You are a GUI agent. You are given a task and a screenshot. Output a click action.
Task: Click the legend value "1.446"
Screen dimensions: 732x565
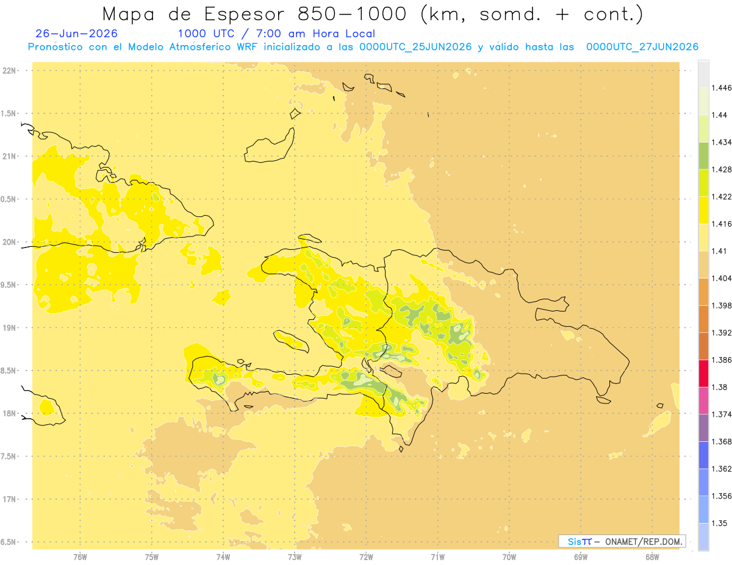pos(722,88)
